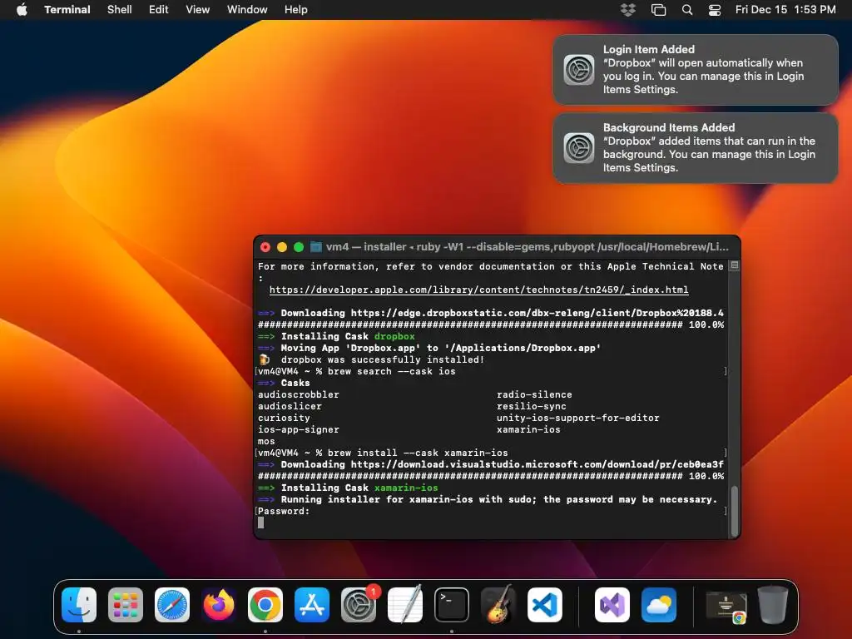Click the Dropbox download URL line
The width and height of the screenshot is (852, 639).
click(x=491, y=313)
